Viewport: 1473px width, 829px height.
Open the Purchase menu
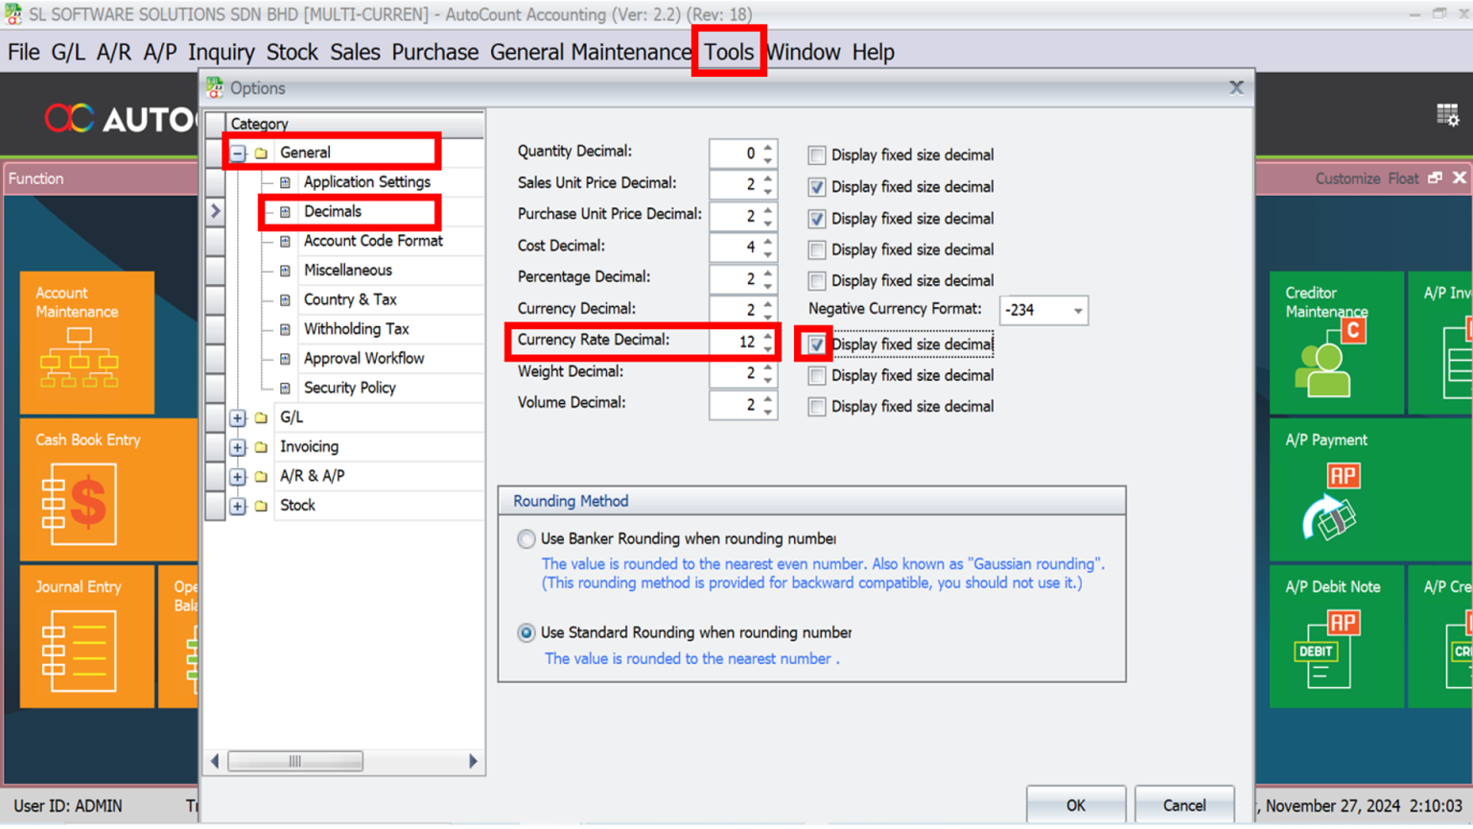pos(434,52)
